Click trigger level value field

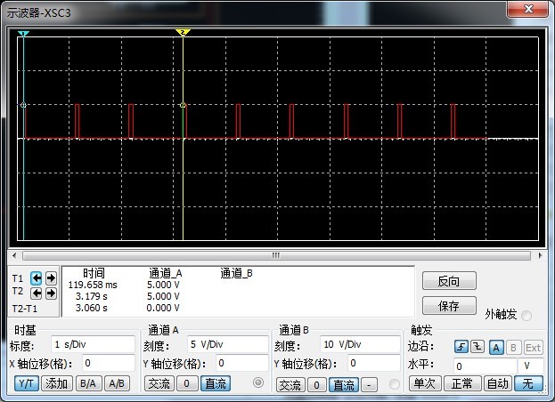point(485,366)
